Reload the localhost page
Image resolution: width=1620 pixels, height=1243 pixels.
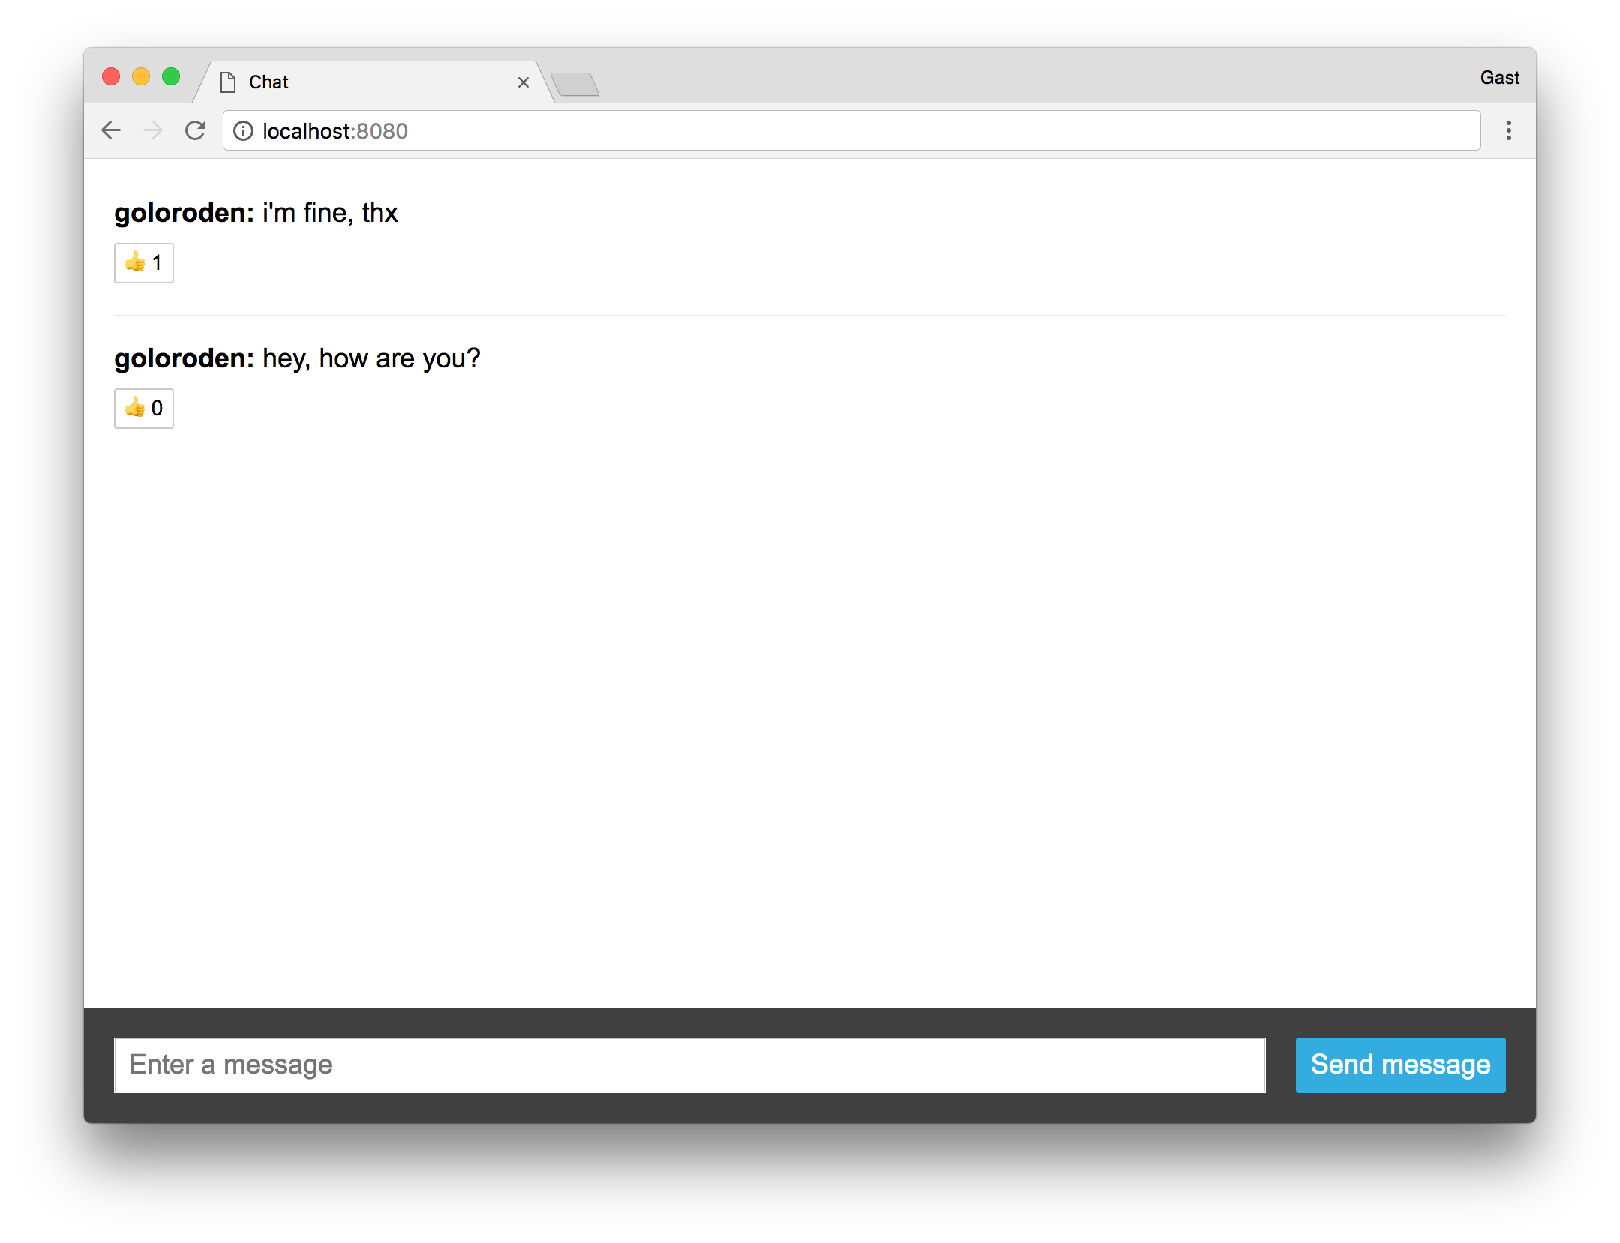click(x=195, y=130)
